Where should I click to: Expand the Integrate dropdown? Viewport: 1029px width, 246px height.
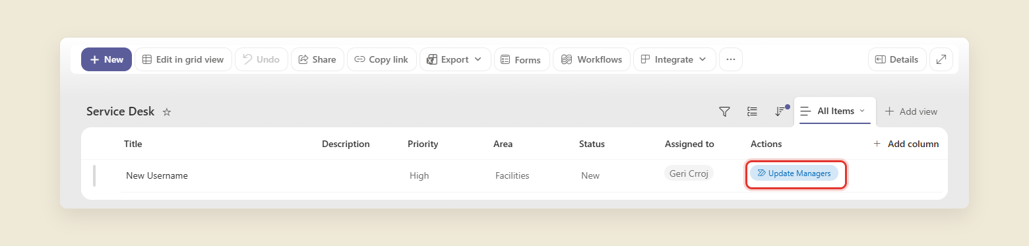(674, 59)
